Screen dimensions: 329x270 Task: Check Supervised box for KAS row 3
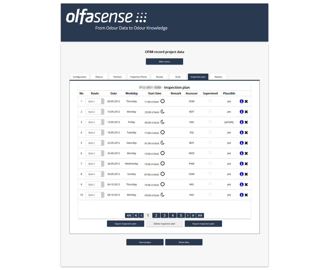tap(210, 122)
